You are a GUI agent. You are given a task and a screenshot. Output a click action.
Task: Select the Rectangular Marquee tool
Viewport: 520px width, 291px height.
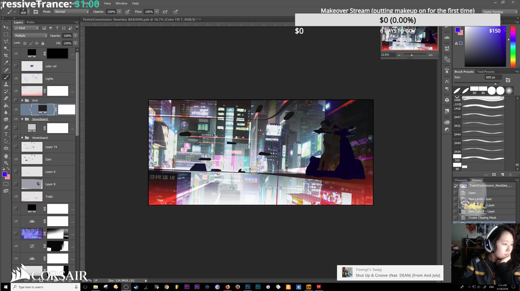tap(6, 34)
